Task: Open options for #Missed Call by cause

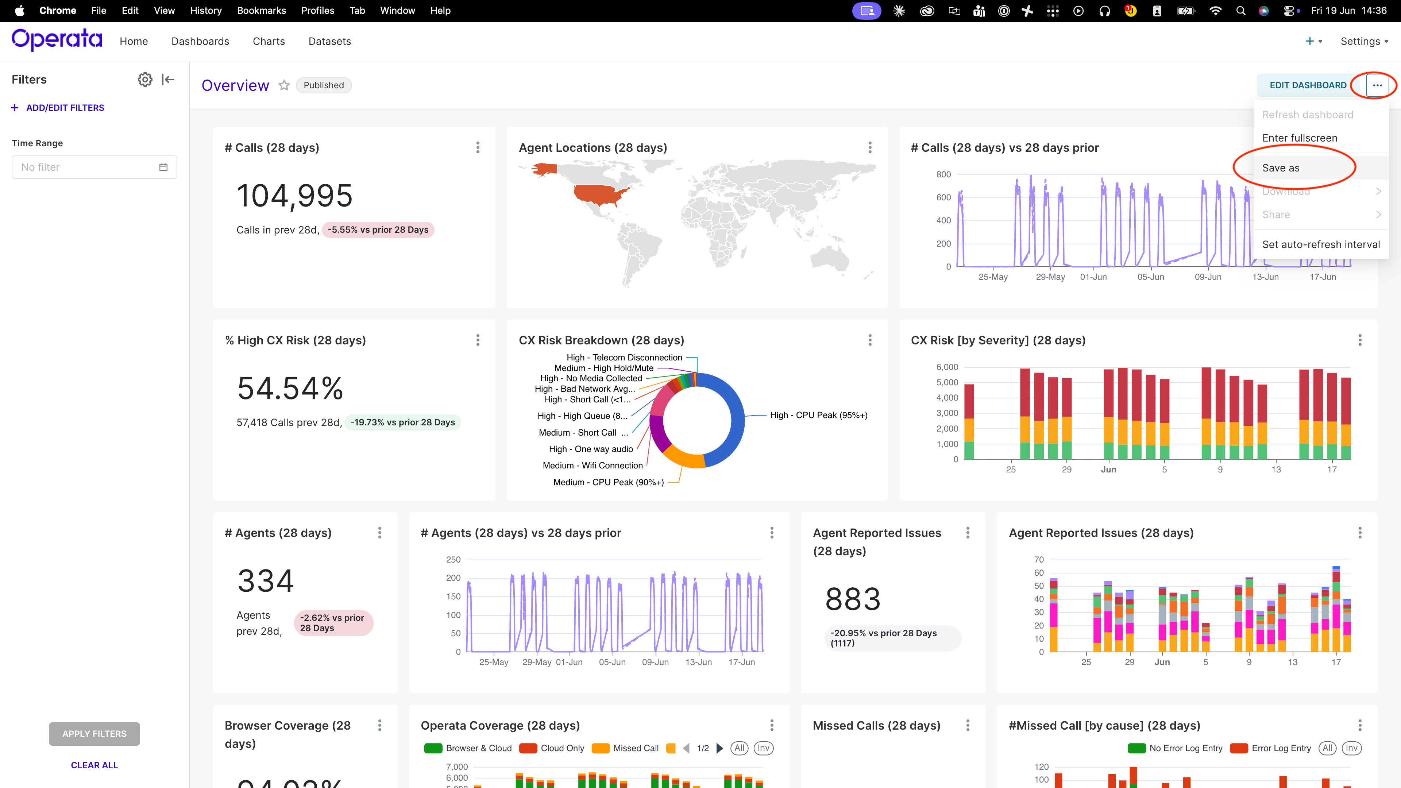Action: point(1360,725)
